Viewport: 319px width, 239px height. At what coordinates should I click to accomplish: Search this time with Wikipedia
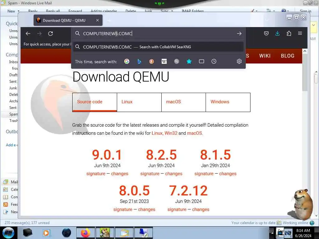tap(164, 61)
